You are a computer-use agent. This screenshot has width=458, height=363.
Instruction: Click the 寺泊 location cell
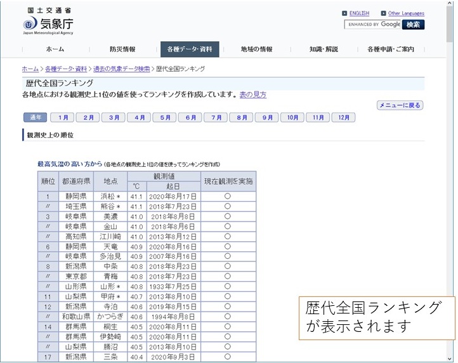click(x=110, y=307)
